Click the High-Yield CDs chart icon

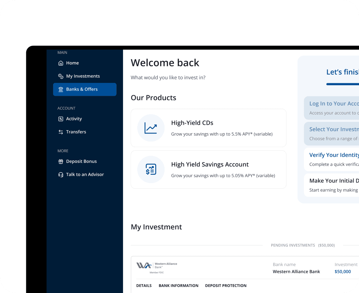(151, 128)
